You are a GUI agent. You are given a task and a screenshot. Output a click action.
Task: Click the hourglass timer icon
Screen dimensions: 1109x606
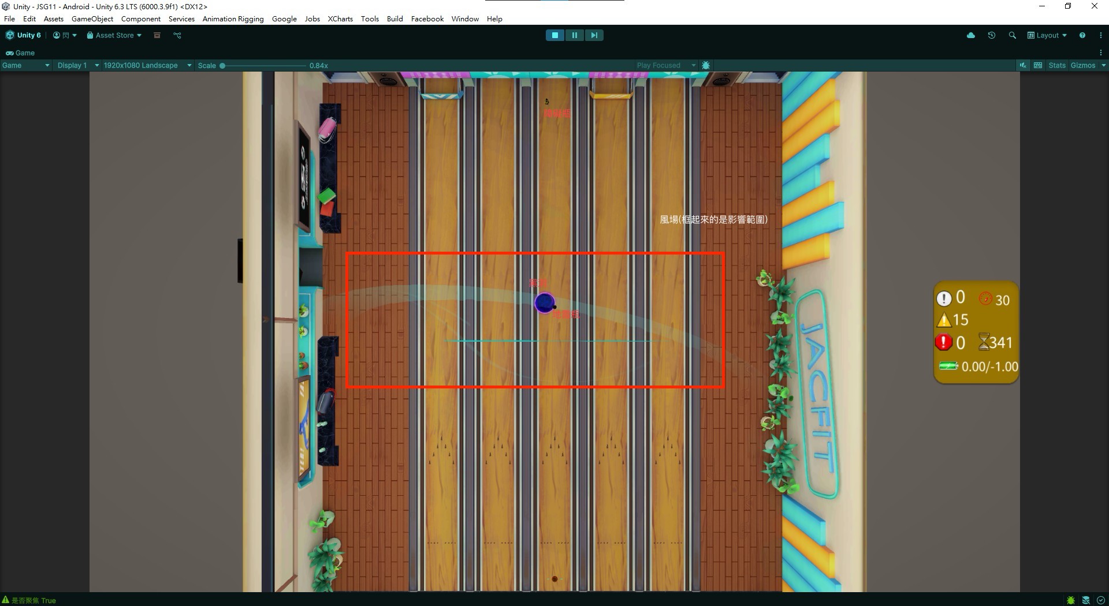pyautogui.click(x=984, y=342)
